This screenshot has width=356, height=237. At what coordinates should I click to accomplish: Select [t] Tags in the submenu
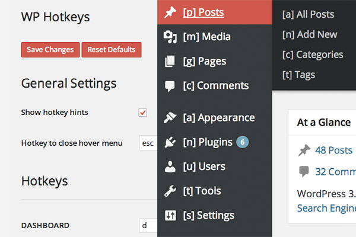[x=298, y=75]
